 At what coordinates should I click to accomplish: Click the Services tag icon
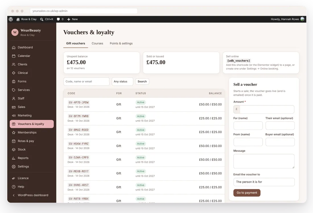(x=14, y=90)
